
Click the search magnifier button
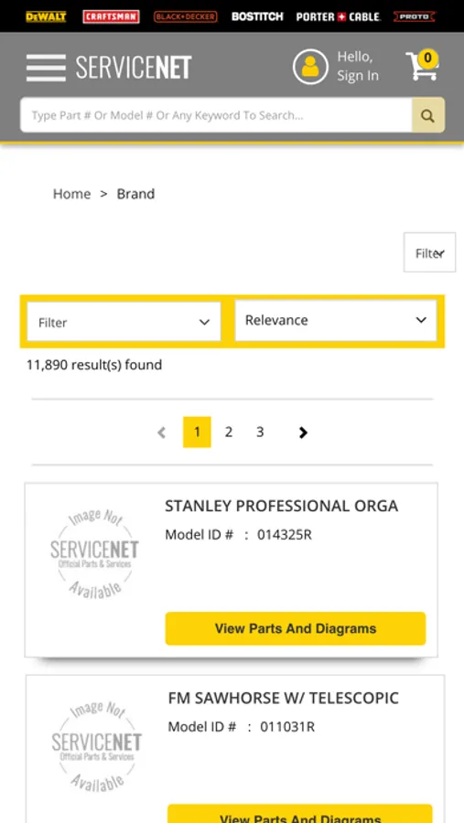(x=427, y=115)
